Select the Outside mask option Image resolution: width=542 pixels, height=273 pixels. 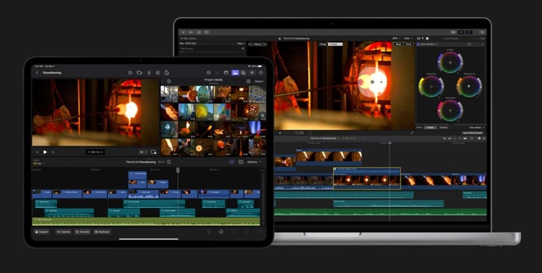(x=444, y=127)
